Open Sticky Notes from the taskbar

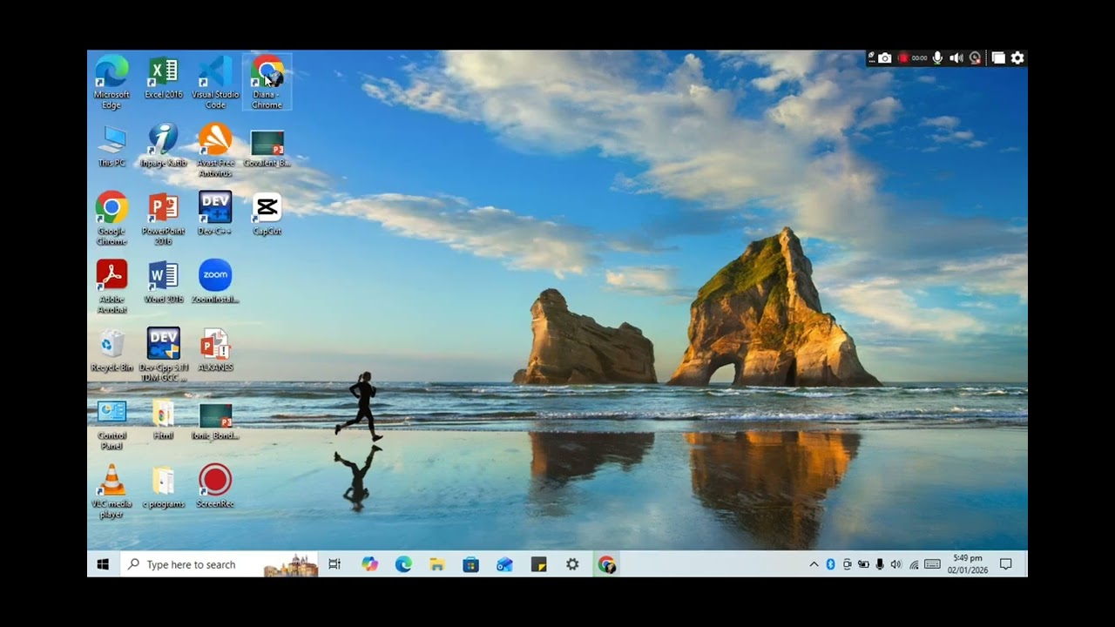pyautogui.click(x=538, y=564)
